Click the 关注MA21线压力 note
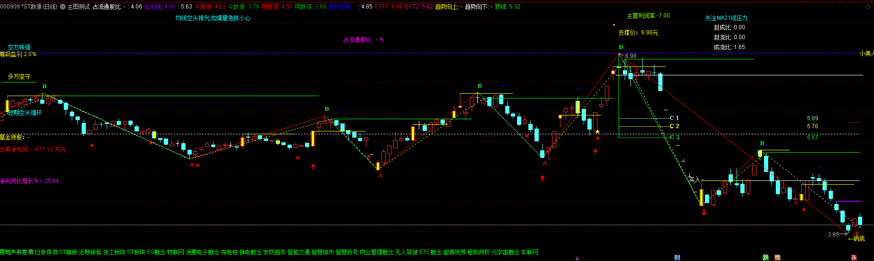The image size is (874, 261). [x=726, y=18]
